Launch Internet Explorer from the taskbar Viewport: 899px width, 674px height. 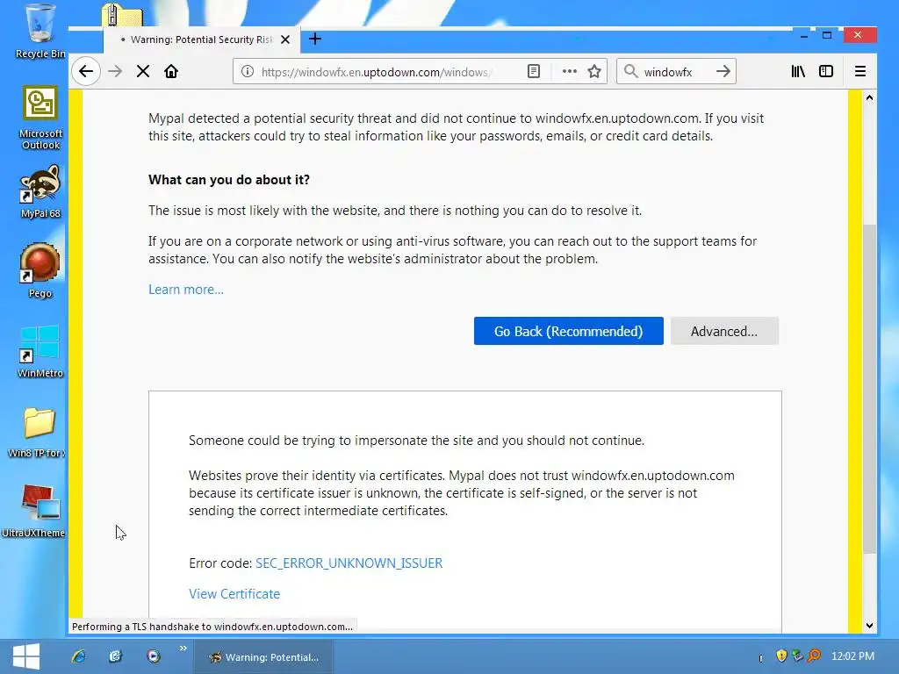78,656
